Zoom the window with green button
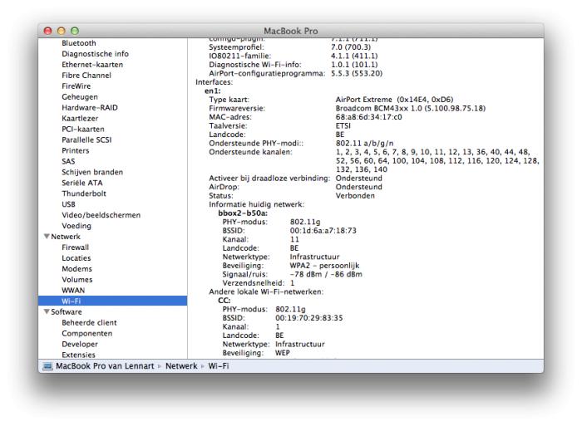582x426 pixels. (x=75, y=31)
